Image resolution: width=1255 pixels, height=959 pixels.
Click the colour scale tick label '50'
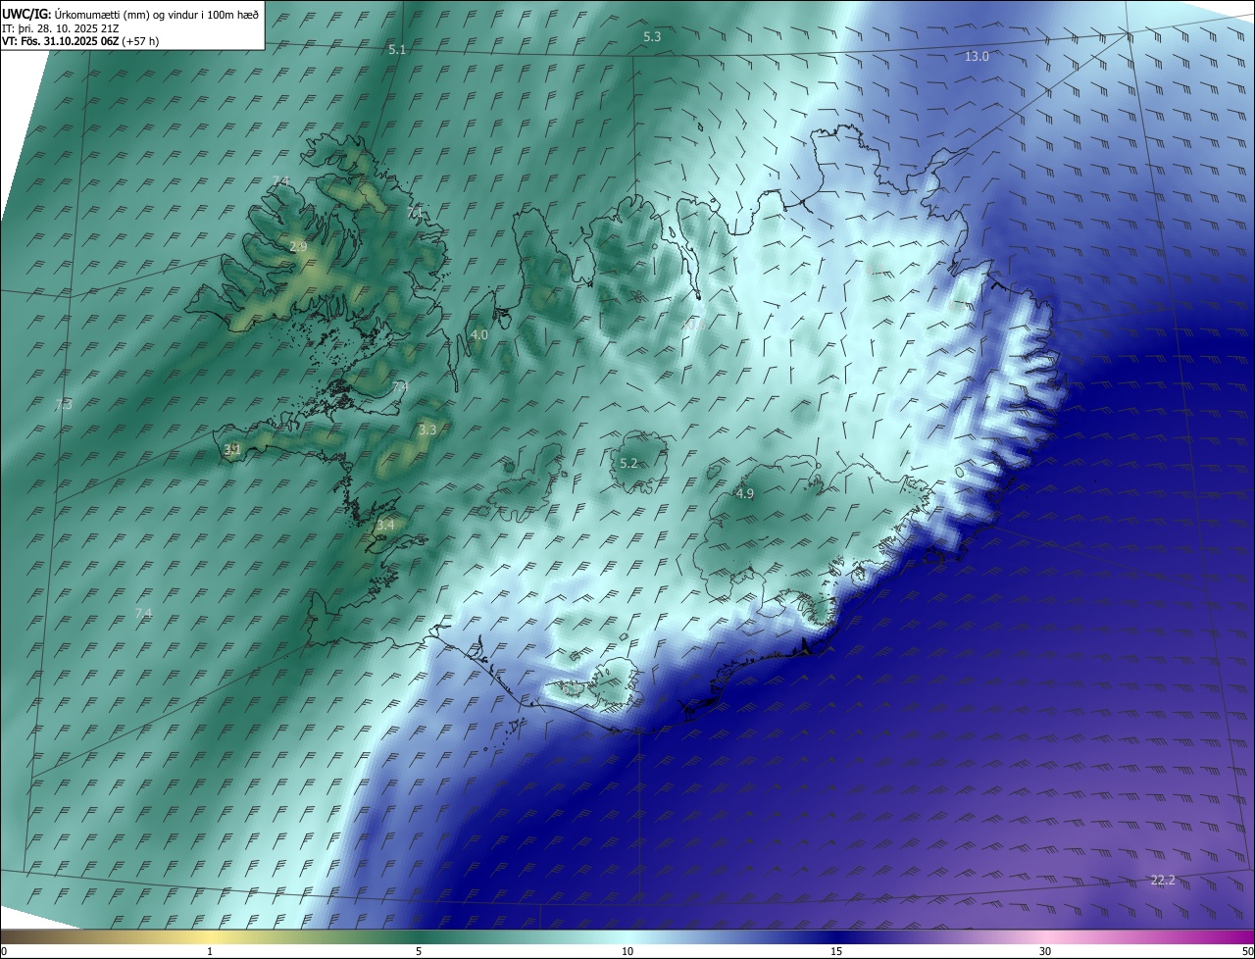pos(1247,951)
